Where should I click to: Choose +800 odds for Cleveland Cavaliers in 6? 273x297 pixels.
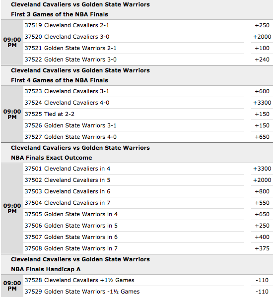[x=262, y=191]
